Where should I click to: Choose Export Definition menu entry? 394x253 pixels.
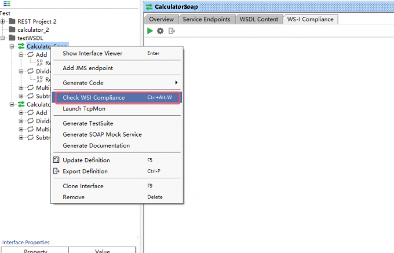coord(117,171)
